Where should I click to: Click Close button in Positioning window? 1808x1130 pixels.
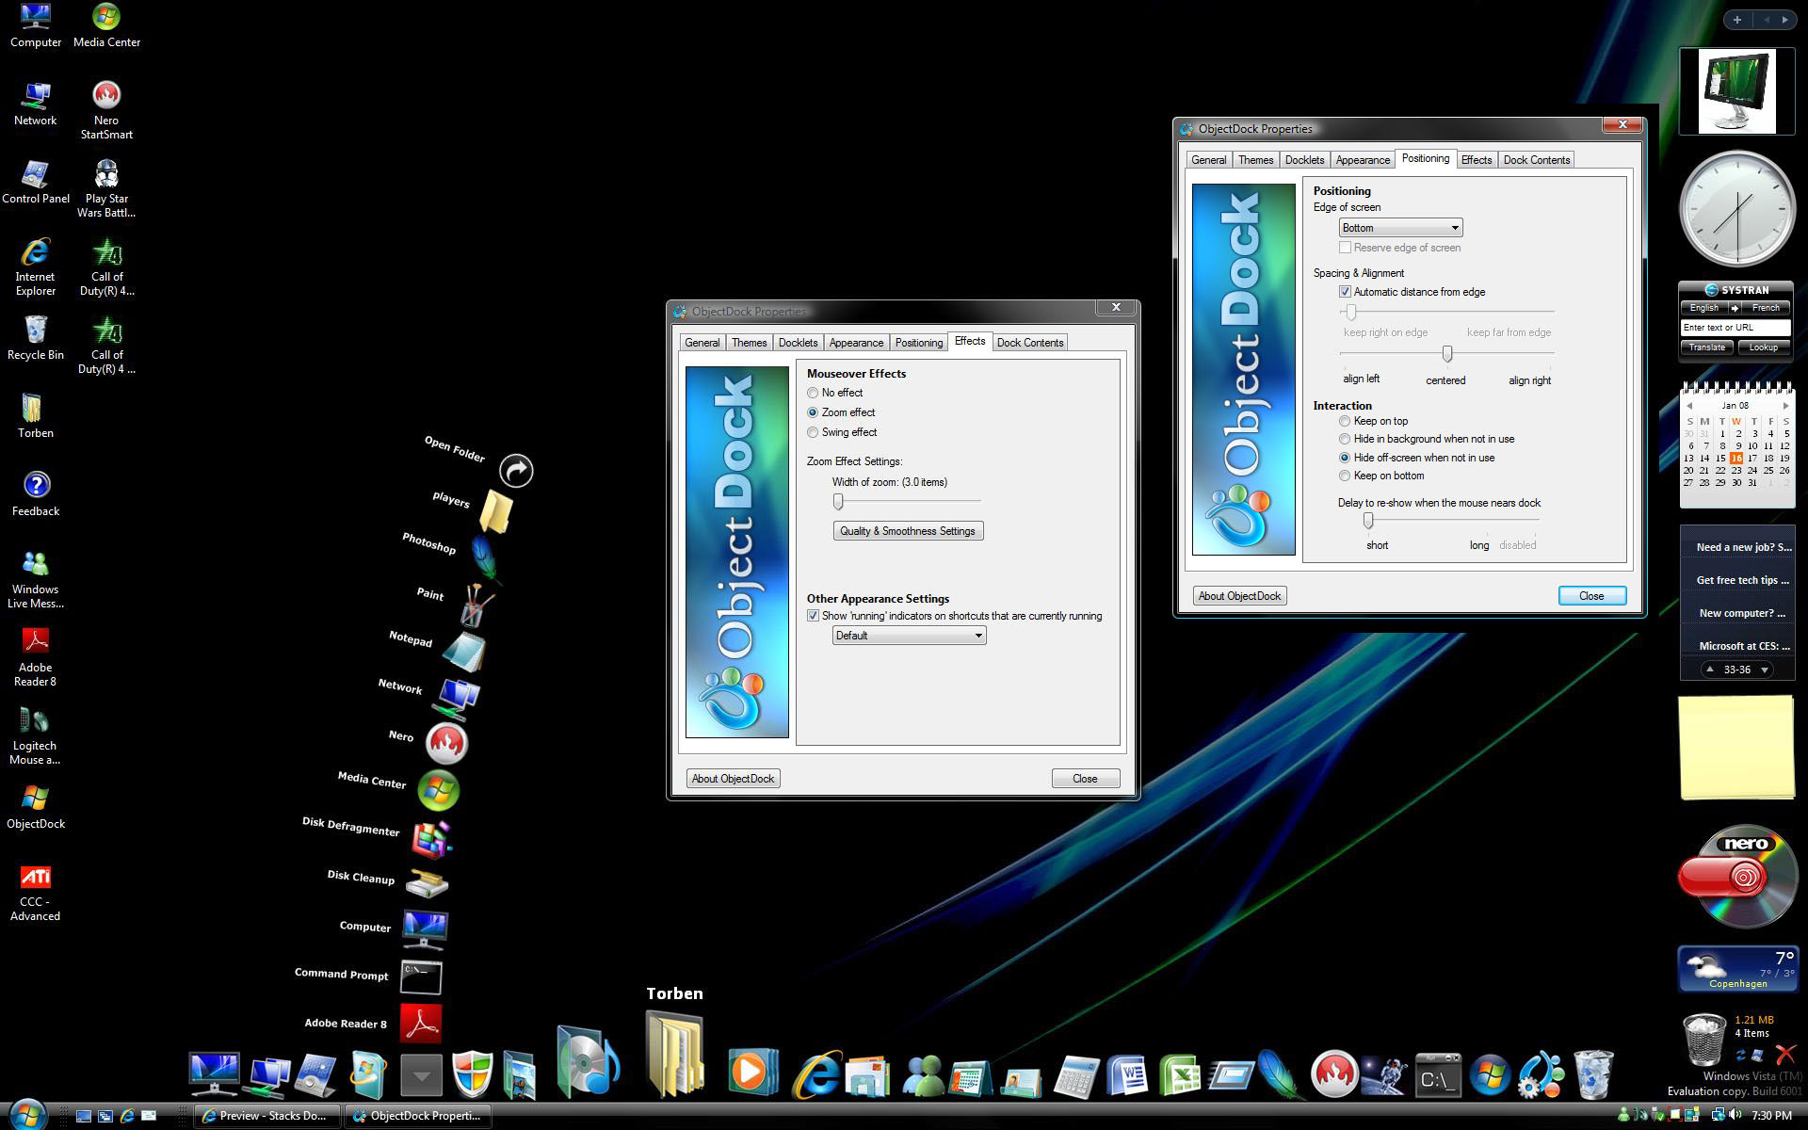click(x=1591, y=596)
